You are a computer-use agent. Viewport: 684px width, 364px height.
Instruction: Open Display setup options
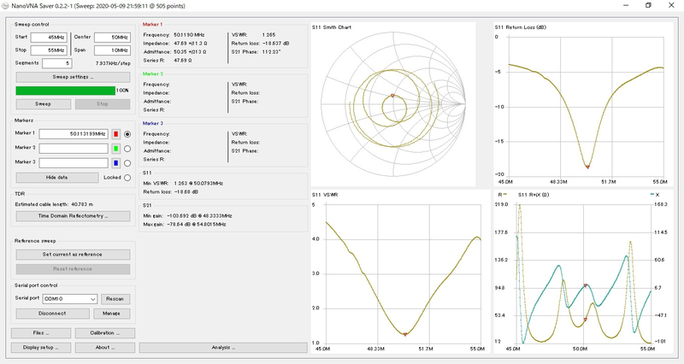[41, 348]
